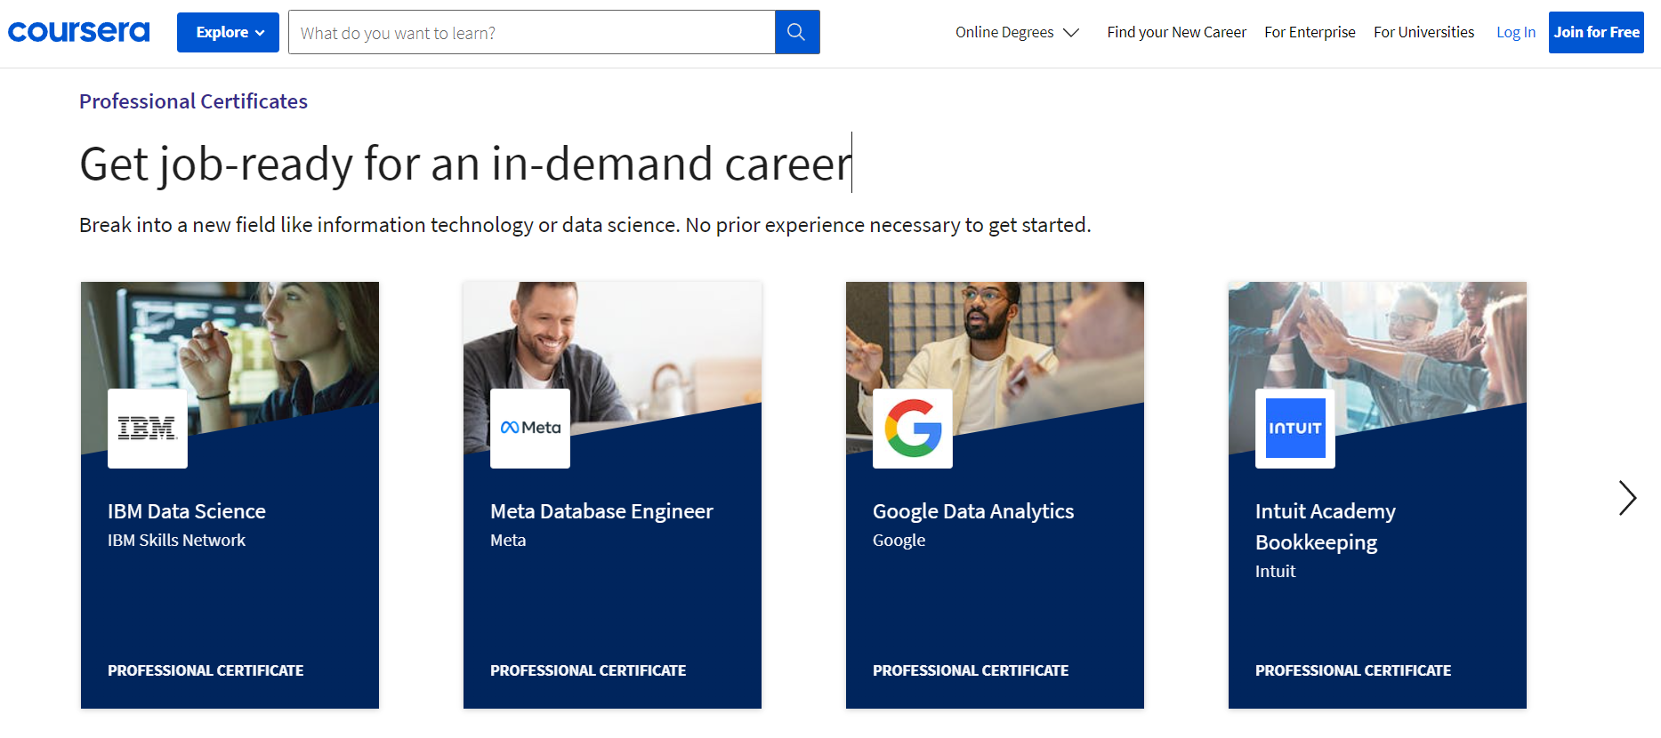Click the IBM logo badge

(148, 429)
